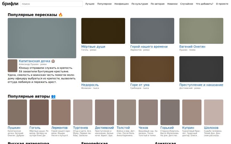Open the Популярные авторы heading link
This screenshot has width=231, height=144.
tap(29, 96)
